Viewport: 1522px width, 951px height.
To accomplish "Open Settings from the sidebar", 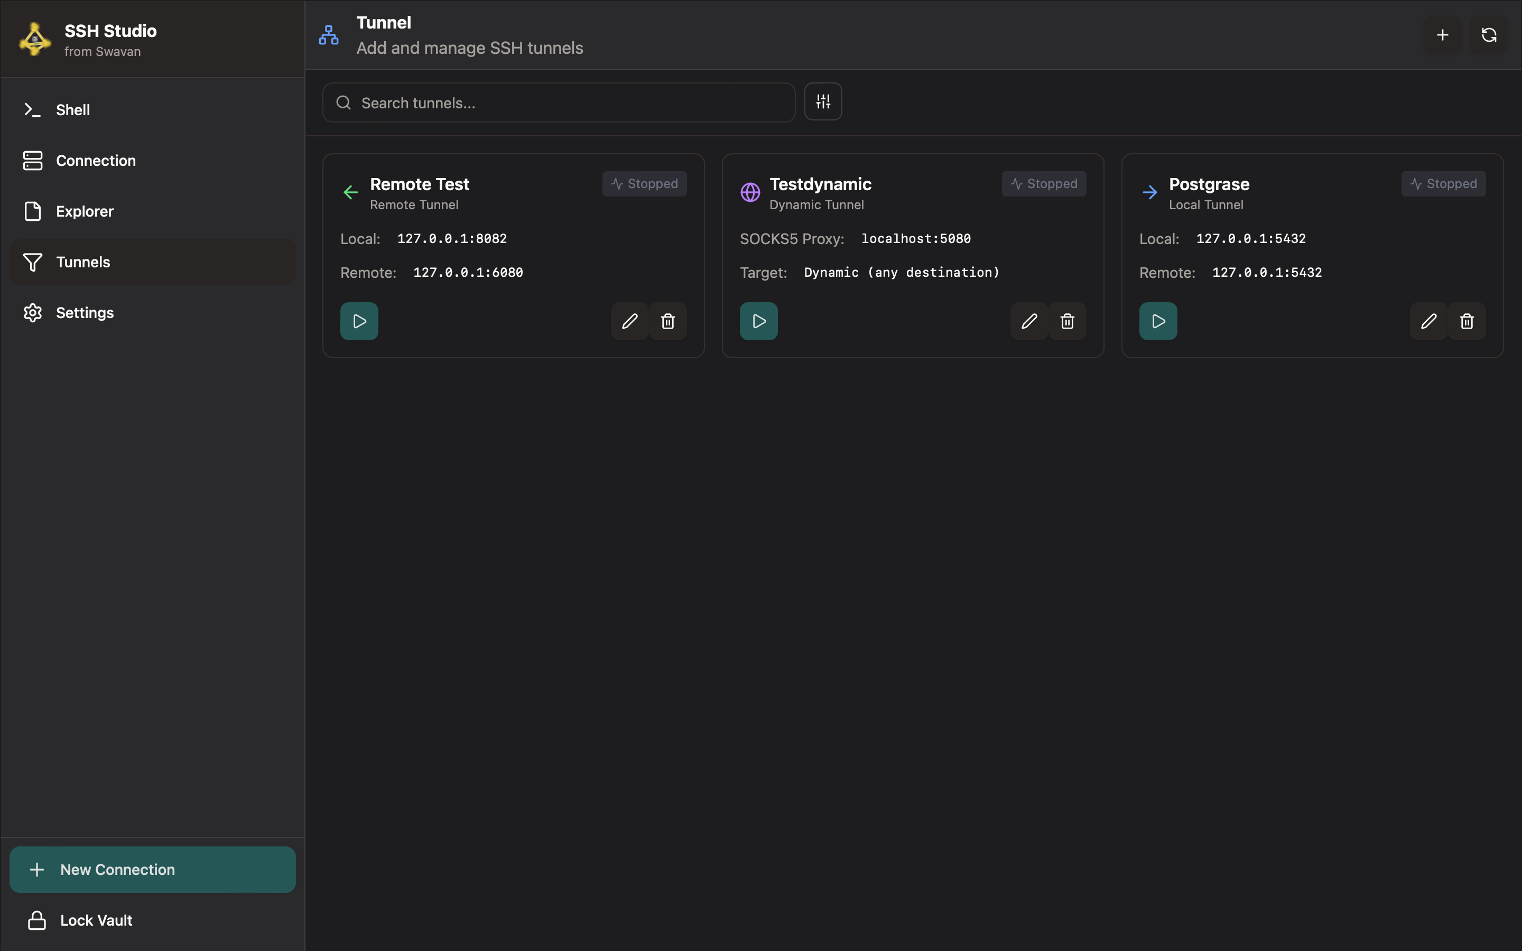I will 85,313.
